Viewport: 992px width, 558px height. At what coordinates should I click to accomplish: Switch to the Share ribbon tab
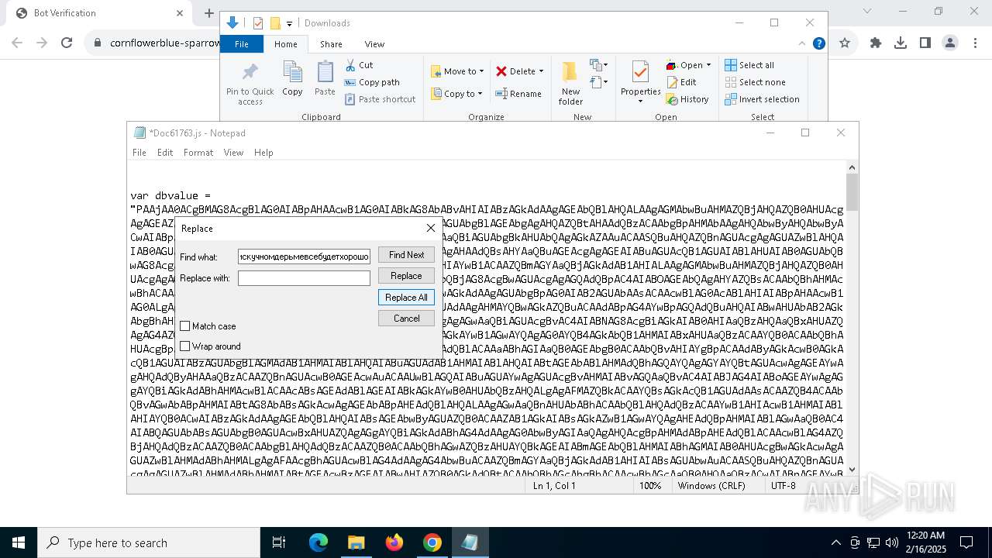[331, 44]
